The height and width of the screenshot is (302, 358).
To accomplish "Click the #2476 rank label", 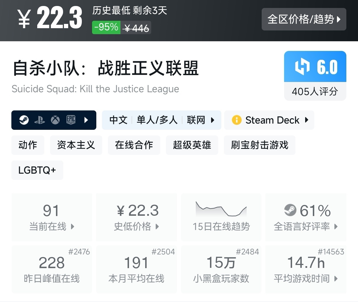I will (79, 252).
